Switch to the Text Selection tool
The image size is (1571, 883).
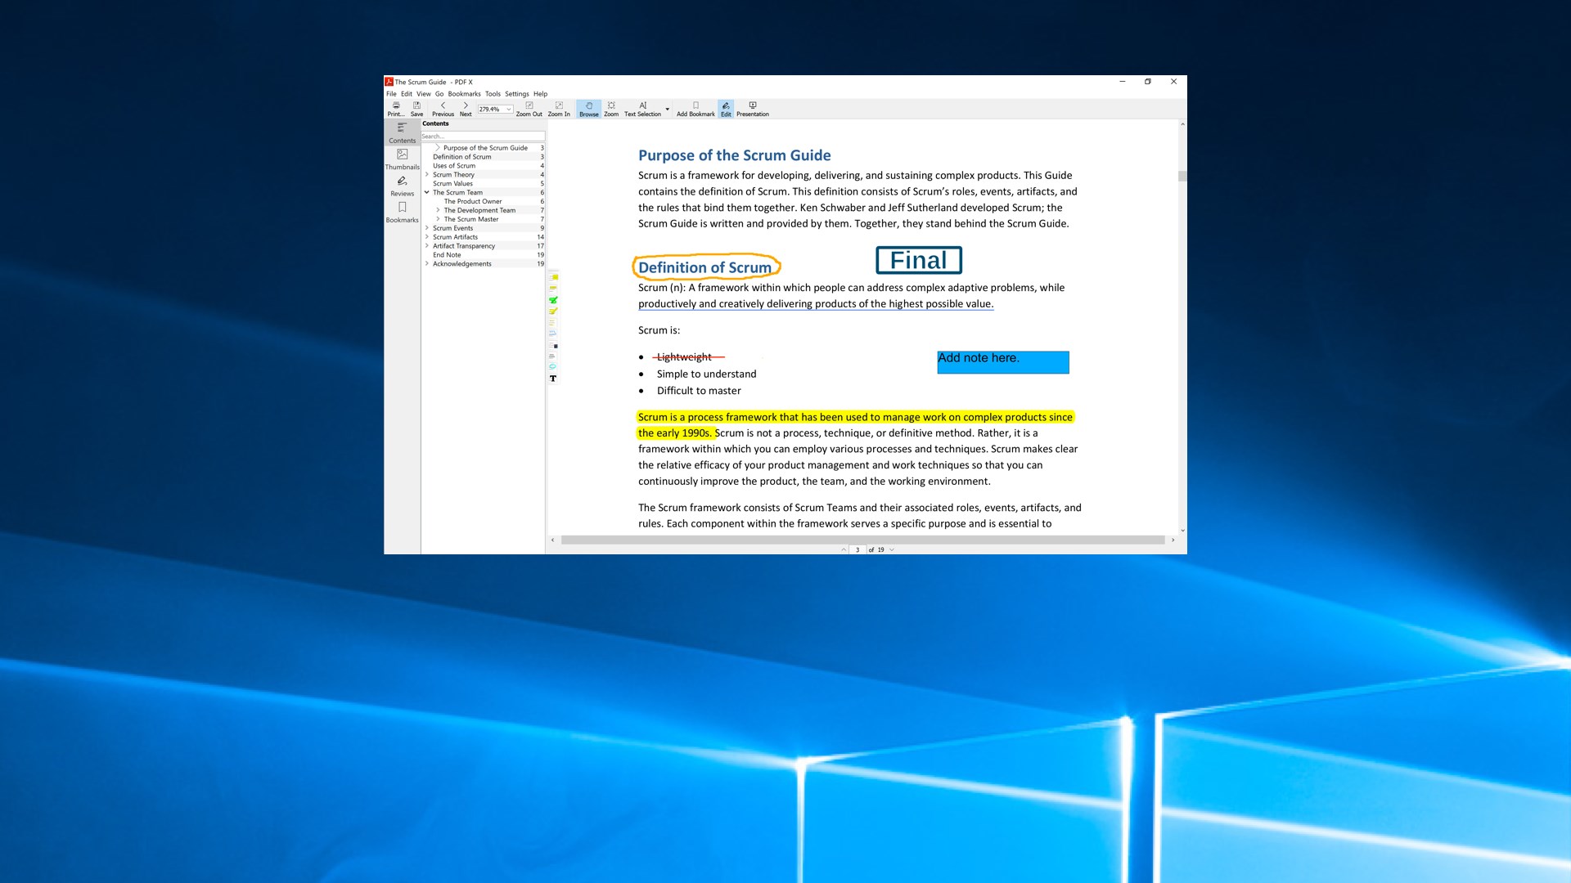(x=642, y=108)
